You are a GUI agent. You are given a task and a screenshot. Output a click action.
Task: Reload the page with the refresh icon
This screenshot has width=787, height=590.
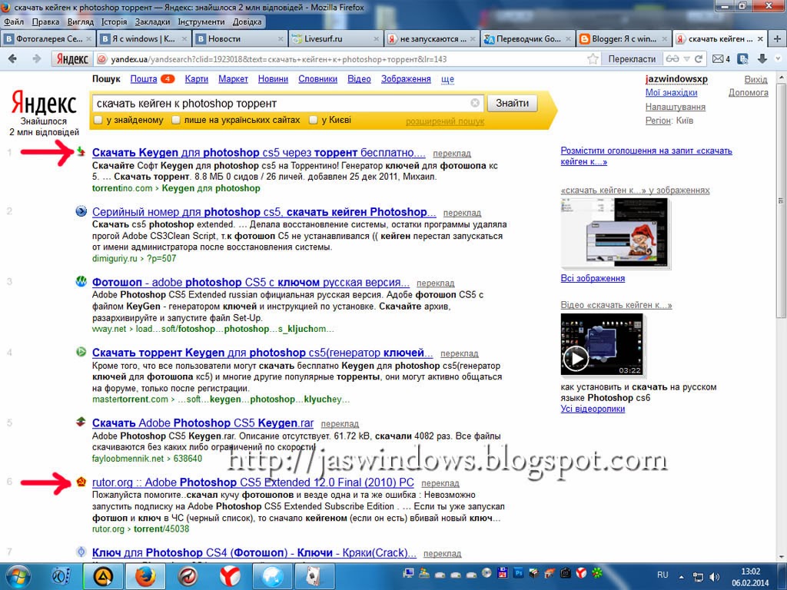(698, 59)
